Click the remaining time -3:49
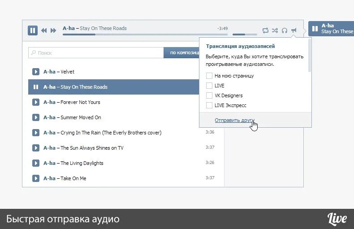Screen dimensions: 354x229 222,28
